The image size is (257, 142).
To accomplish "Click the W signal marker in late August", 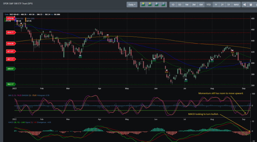I will pyautogui.click(x=232, y=51).
